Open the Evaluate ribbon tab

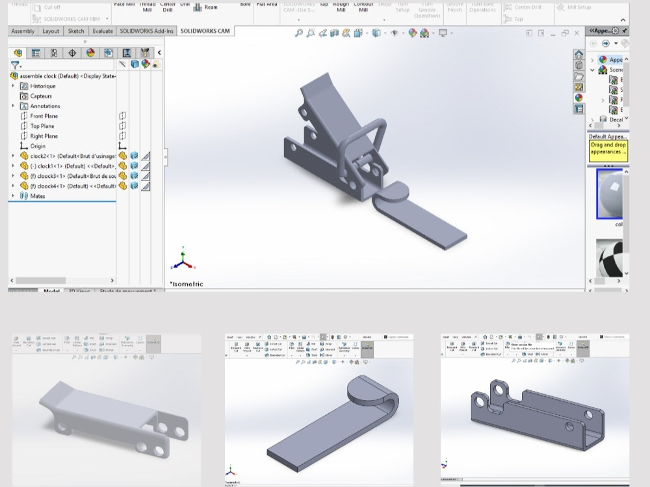(103, 31)
